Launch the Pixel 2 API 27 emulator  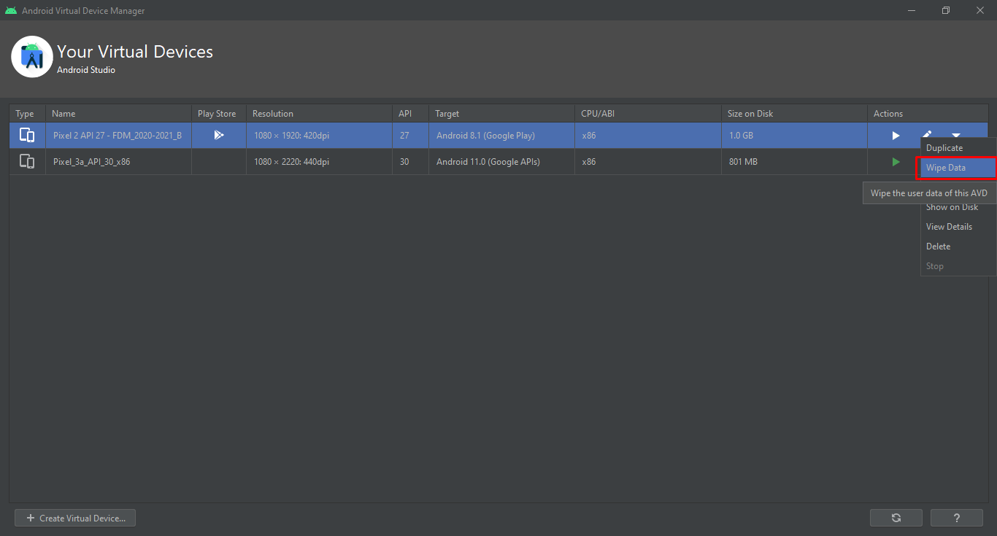point(896,136)
